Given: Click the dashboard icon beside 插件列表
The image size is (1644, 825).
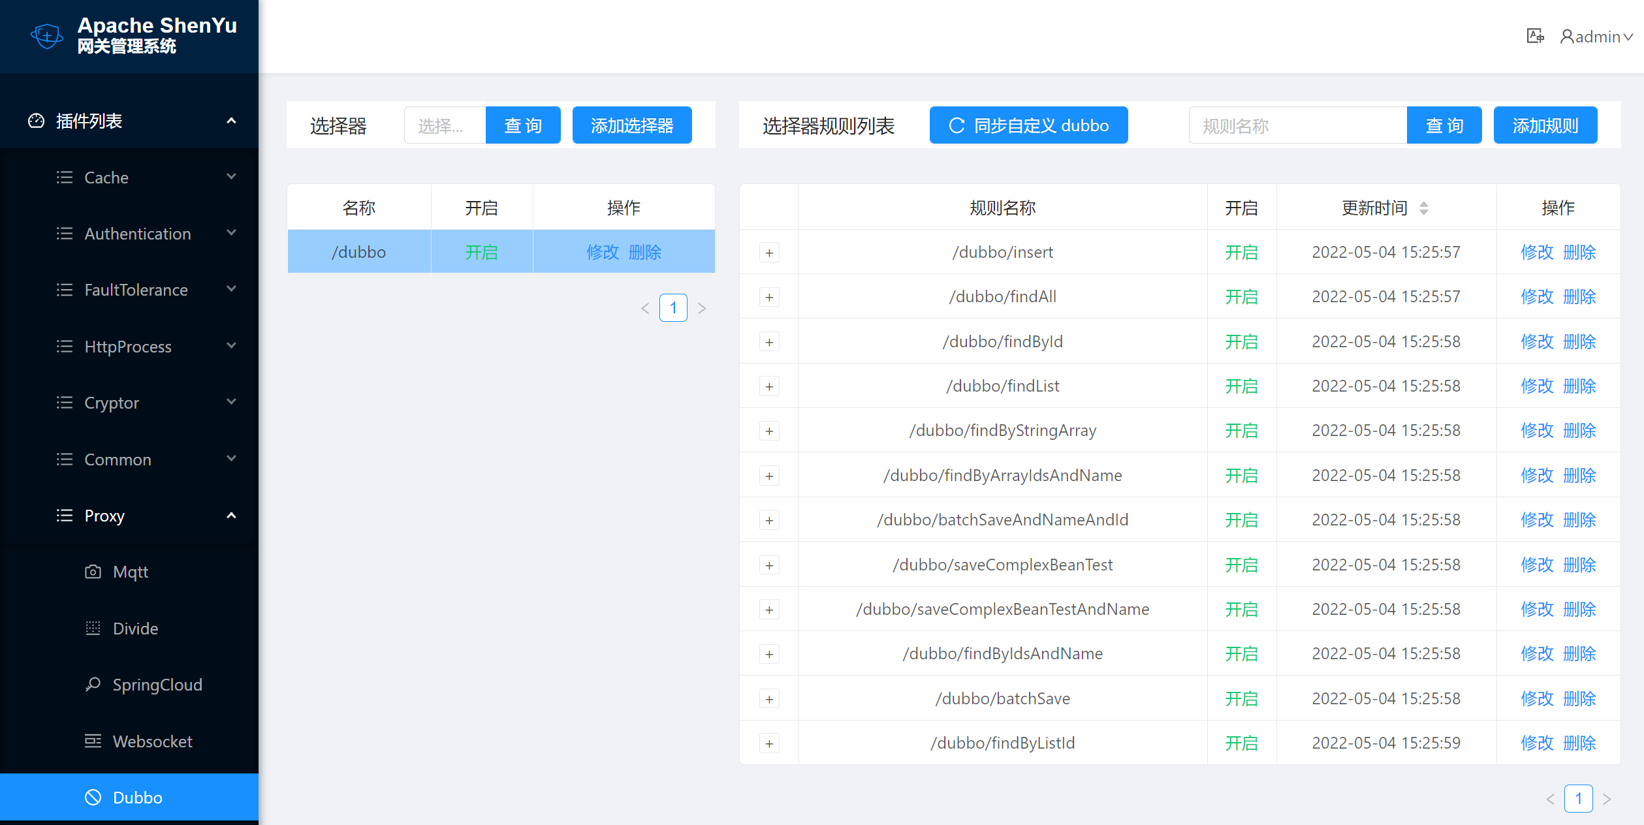Looking at the screenshot, I should coord(36,121).
